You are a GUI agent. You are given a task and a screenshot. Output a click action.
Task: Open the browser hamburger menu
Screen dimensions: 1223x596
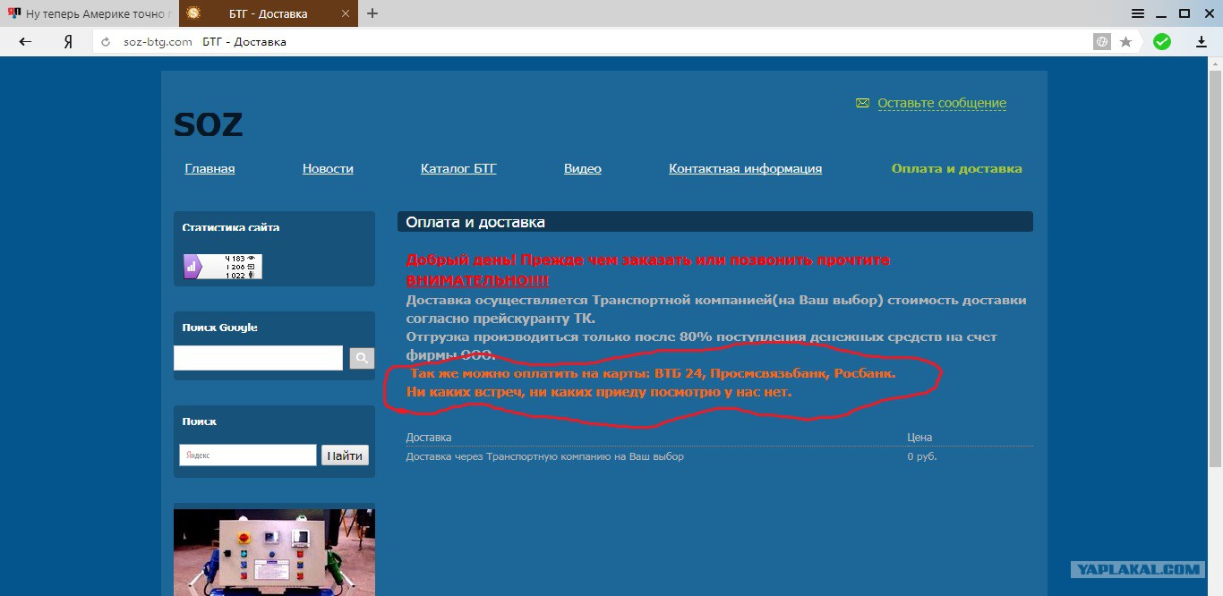1138,13
